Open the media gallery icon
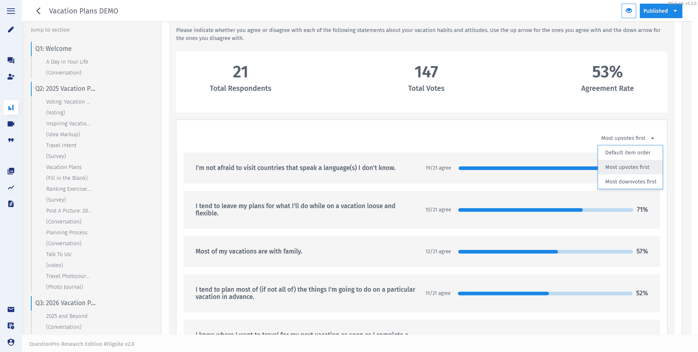The width and height of the screenshot is (698, 352). [11, 171]
